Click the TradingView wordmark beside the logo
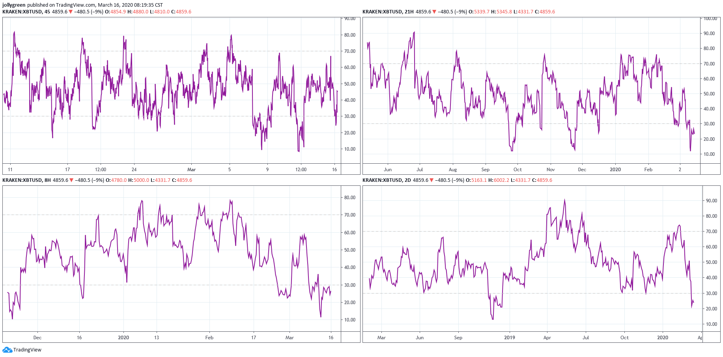Screen dimensions: 723x357 27,350
